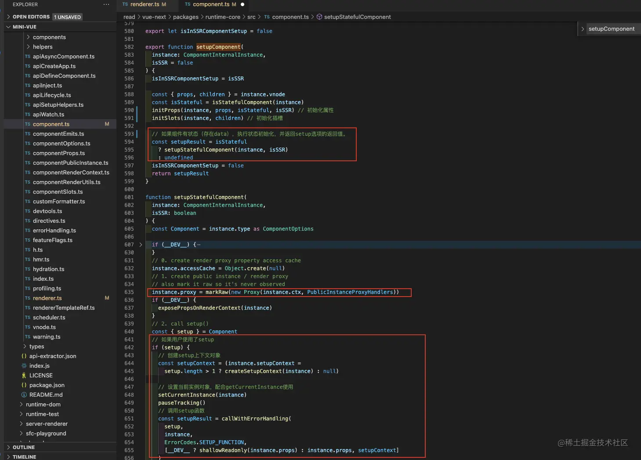Click the 1 UNSAVED badge
This screenshot has height=460, width=641.
[68, 17]
